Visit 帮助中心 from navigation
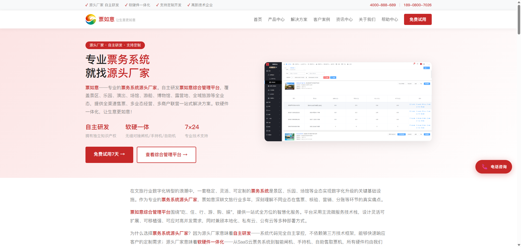 coord(390,20)
